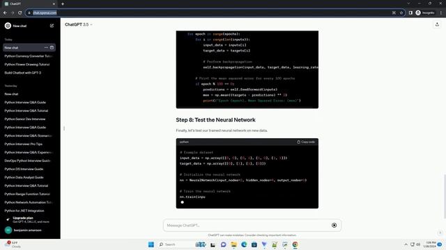The width and height of the screenshot is (446, 250).
Task: Open a new browser tab
Action: point(63,4)
